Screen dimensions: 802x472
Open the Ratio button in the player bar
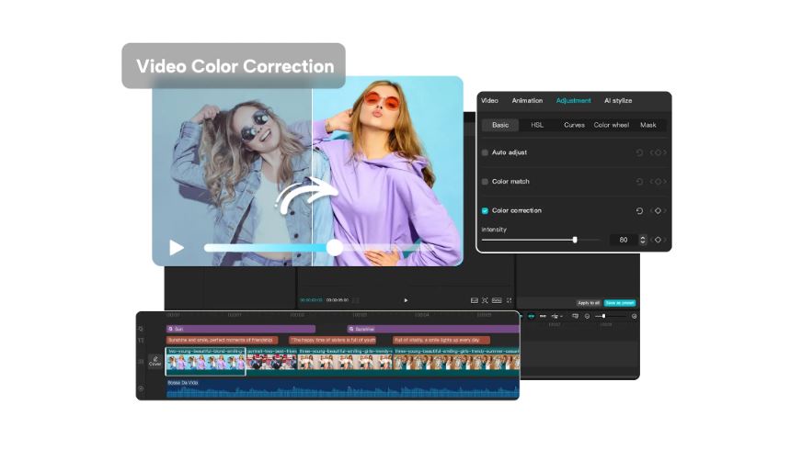496,300
